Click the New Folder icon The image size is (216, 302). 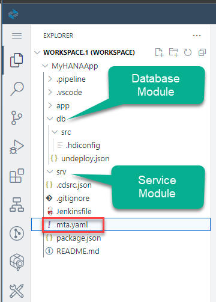click(173, 52)
